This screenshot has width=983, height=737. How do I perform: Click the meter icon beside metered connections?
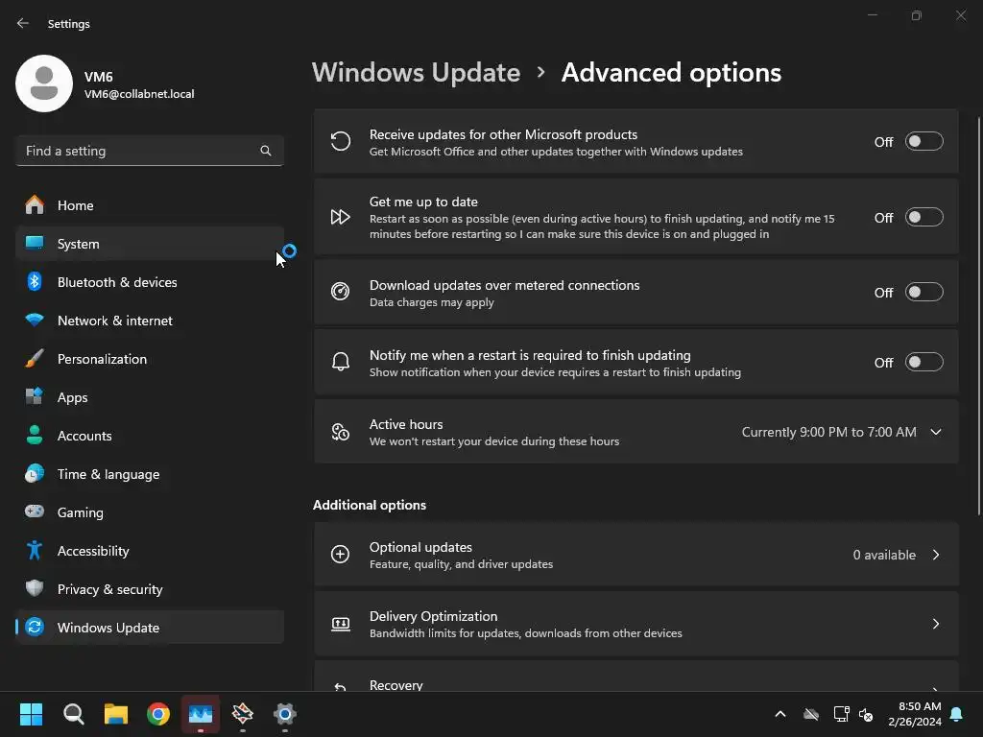(x=341, y=292)
